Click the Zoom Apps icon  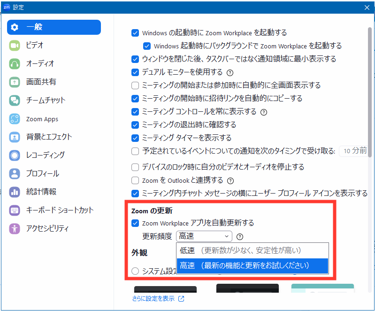click(15, 119)
